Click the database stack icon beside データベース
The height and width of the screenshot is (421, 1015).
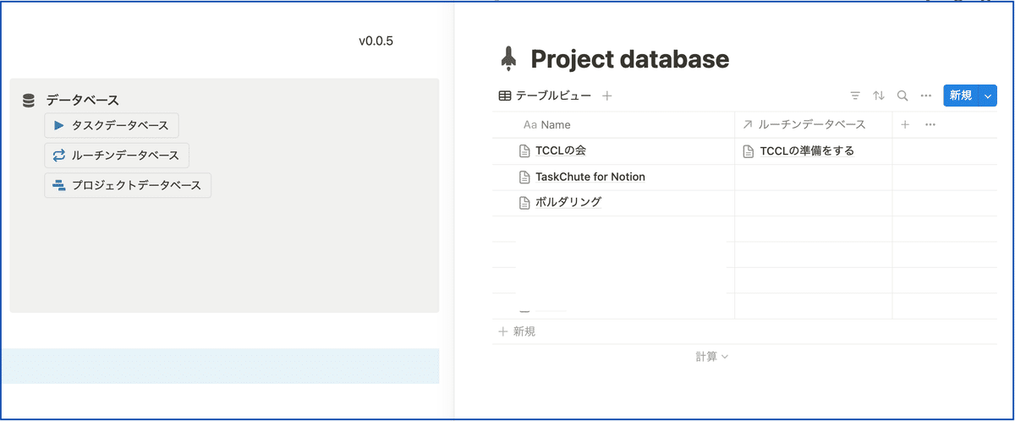(x=29, y=101)
